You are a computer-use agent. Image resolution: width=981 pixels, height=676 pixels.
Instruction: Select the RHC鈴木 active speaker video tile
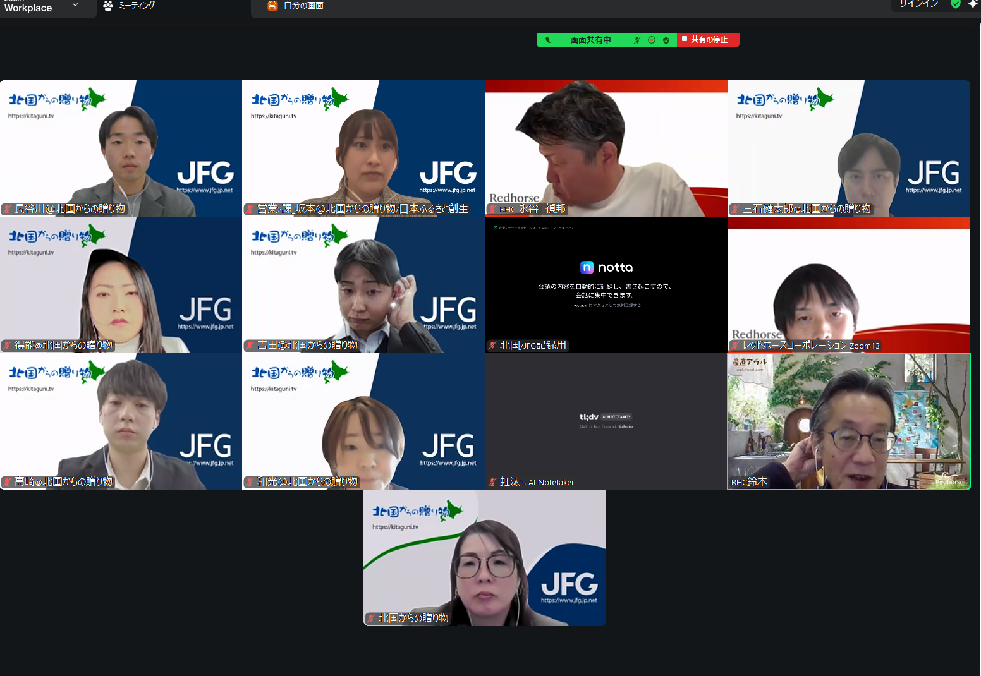click(x=848, y=421)
